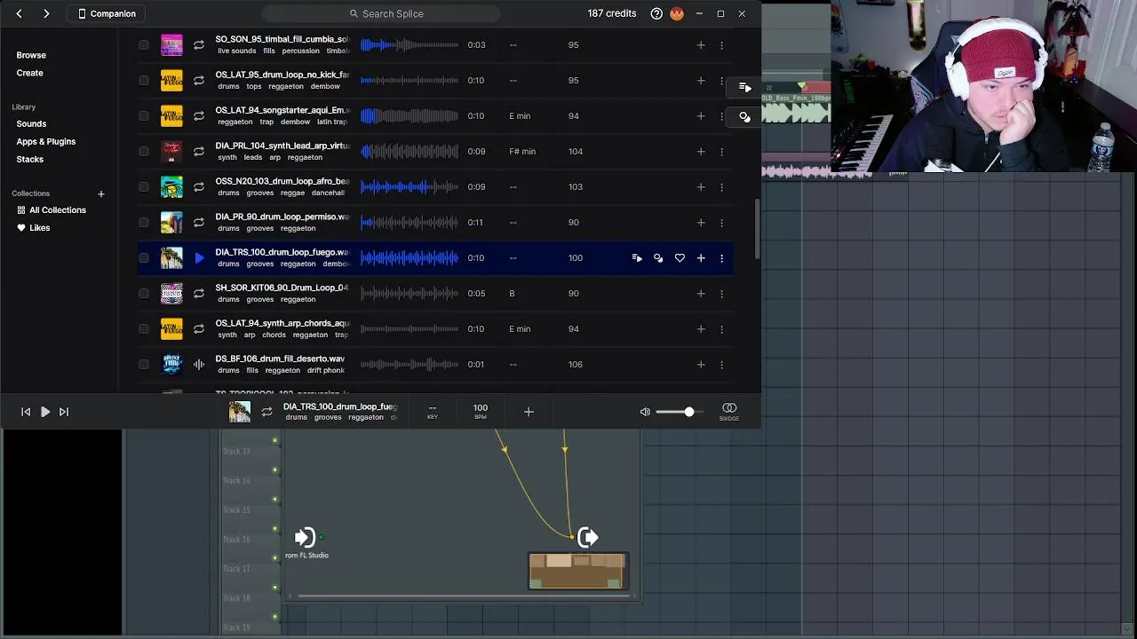Open more options for OS_LAT_94_synth_arp_chords
The height and width of the screenshot is (639, 1137).
tap(721, 329)
